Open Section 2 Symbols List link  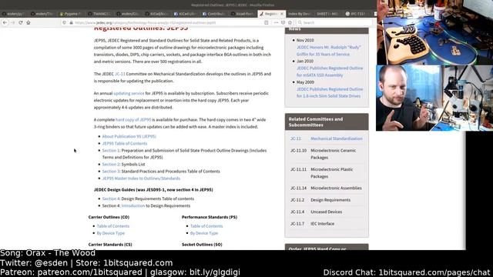click(111, 164)
